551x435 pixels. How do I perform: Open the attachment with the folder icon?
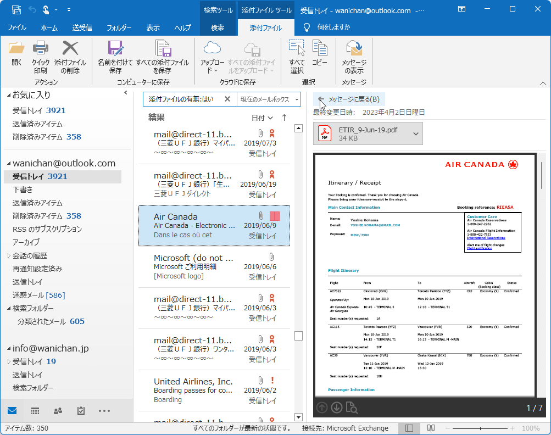16,49
